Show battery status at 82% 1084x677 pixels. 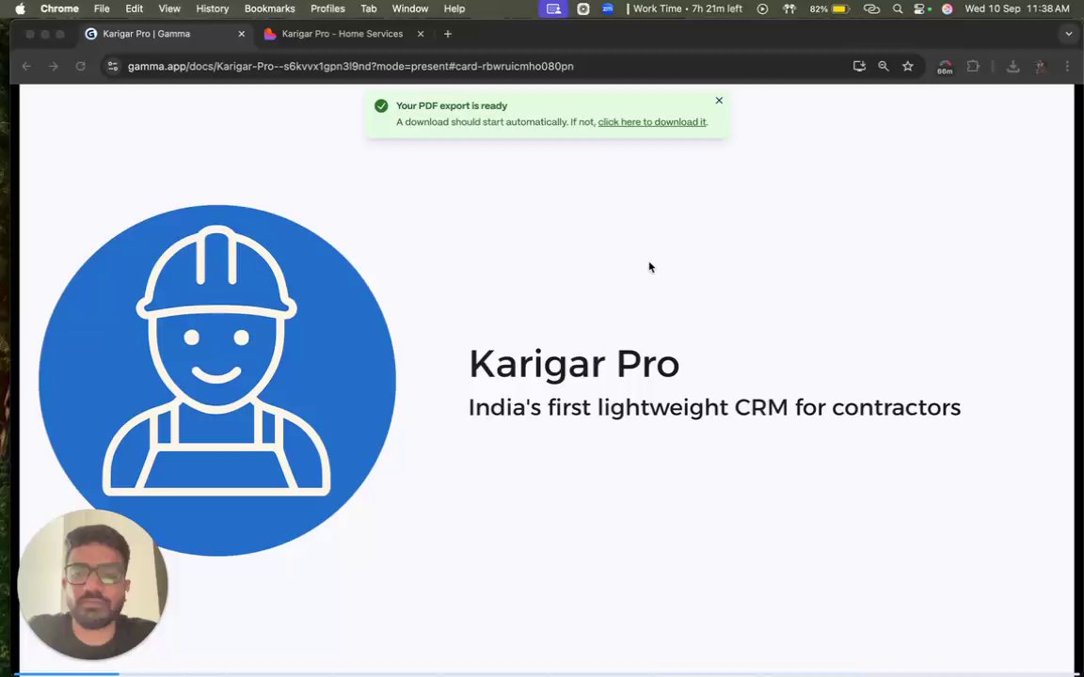coord(829,9)
